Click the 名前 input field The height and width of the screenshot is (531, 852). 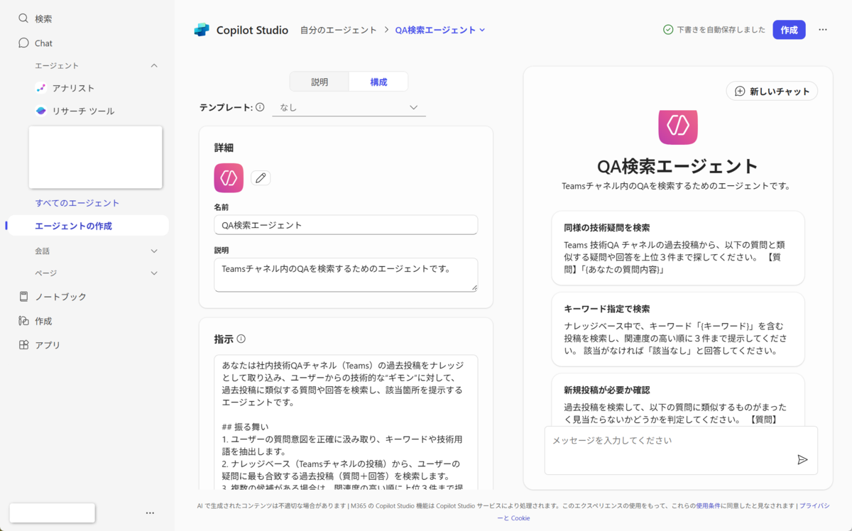tap(346, 225)
